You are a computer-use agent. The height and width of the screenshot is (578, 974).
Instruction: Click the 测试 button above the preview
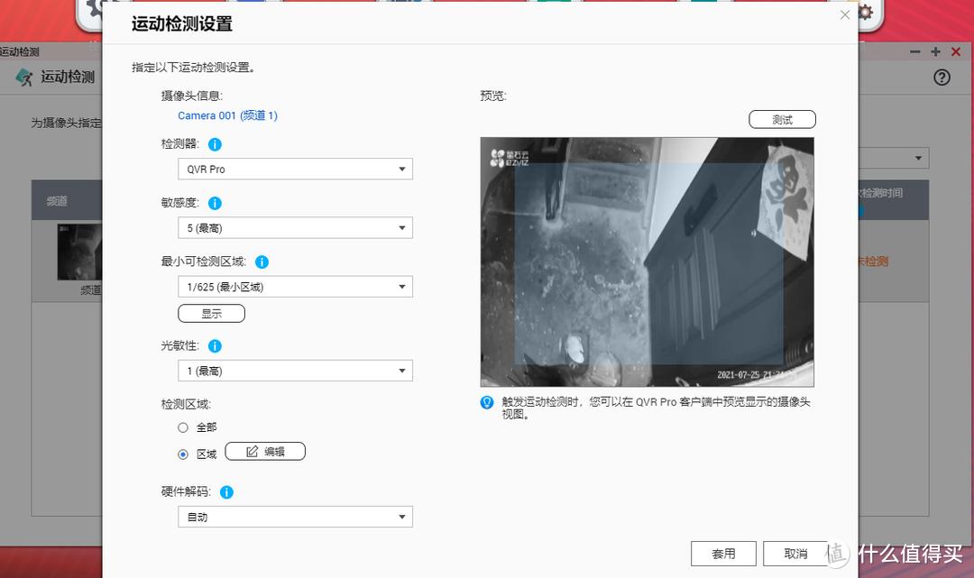tap(781, 118)
